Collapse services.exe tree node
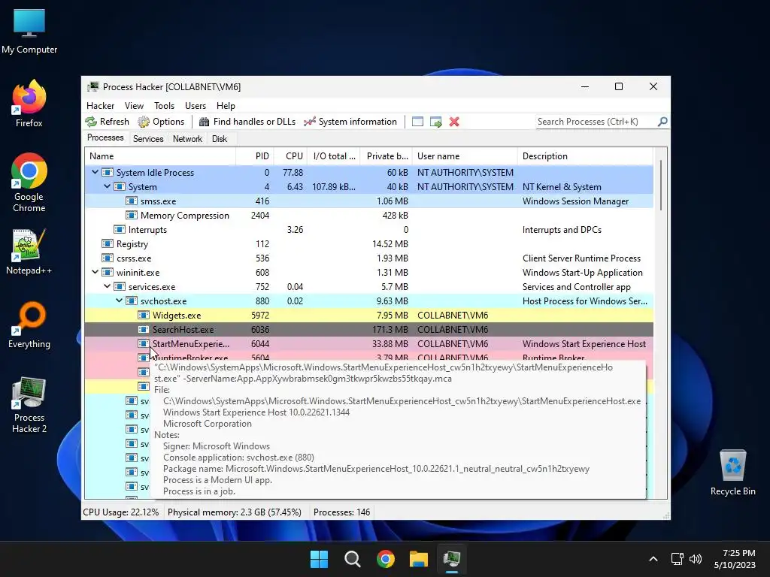The image size is (770, 577). pyautogui.click(x=107, y=286)
